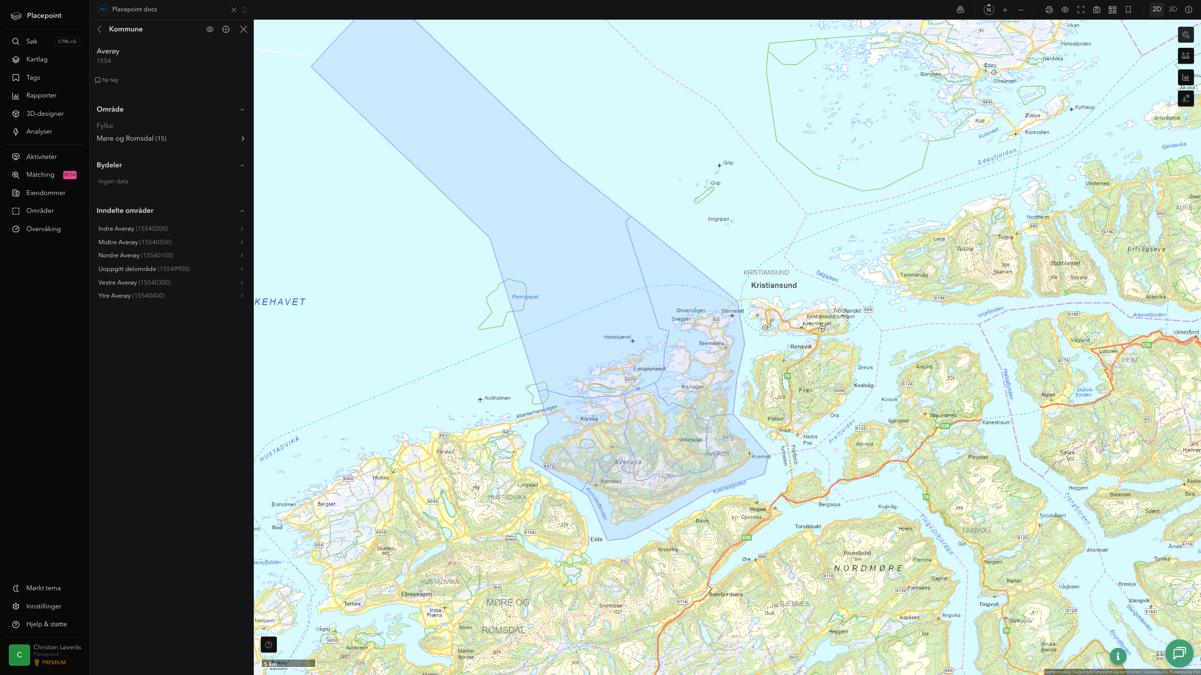Zoom out the map with minus

[x=1021, y=9]
